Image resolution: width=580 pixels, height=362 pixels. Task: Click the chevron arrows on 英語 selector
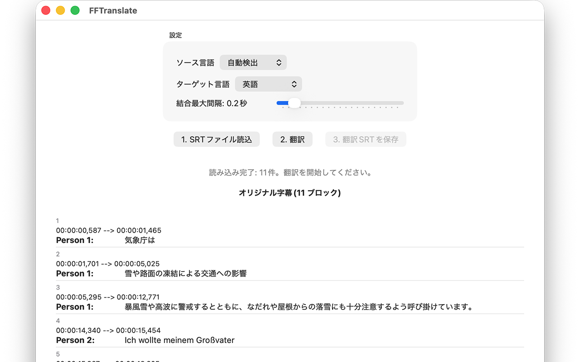coord(294,84)
